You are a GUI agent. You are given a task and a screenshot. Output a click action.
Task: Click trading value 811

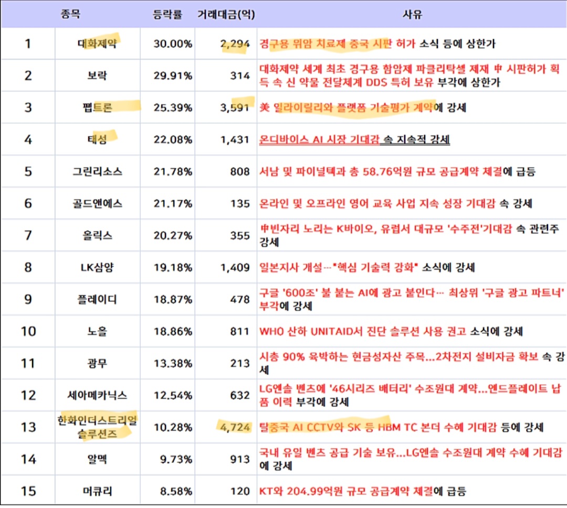point(240,331)
